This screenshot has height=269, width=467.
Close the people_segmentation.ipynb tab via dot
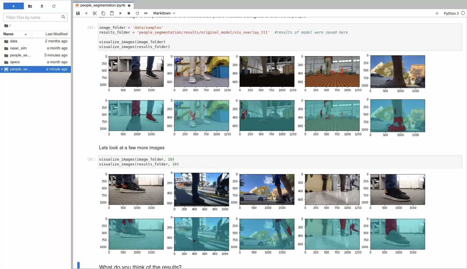(x=129, y=5)
